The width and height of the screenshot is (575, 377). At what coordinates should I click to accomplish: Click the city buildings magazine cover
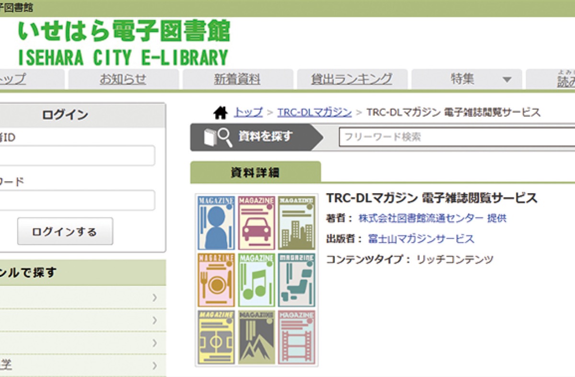pos(297,223)
